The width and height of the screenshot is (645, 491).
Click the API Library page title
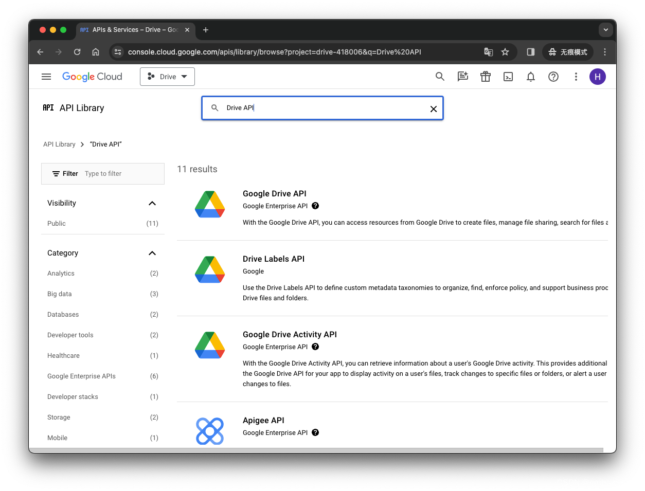(x=82, y=108)
